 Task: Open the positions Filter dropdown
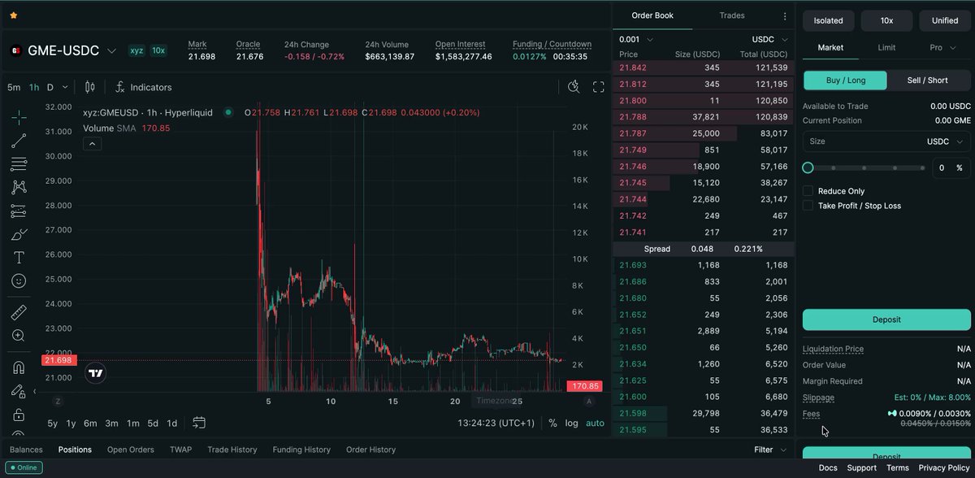pos(770,450)
